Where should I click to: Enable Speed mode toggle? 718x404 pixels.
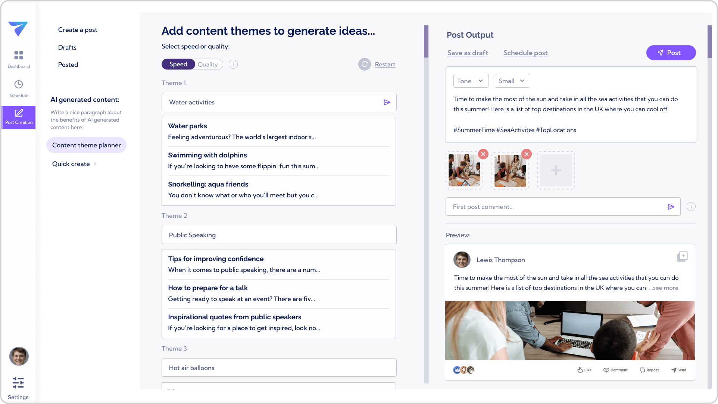tap(178, 64)
